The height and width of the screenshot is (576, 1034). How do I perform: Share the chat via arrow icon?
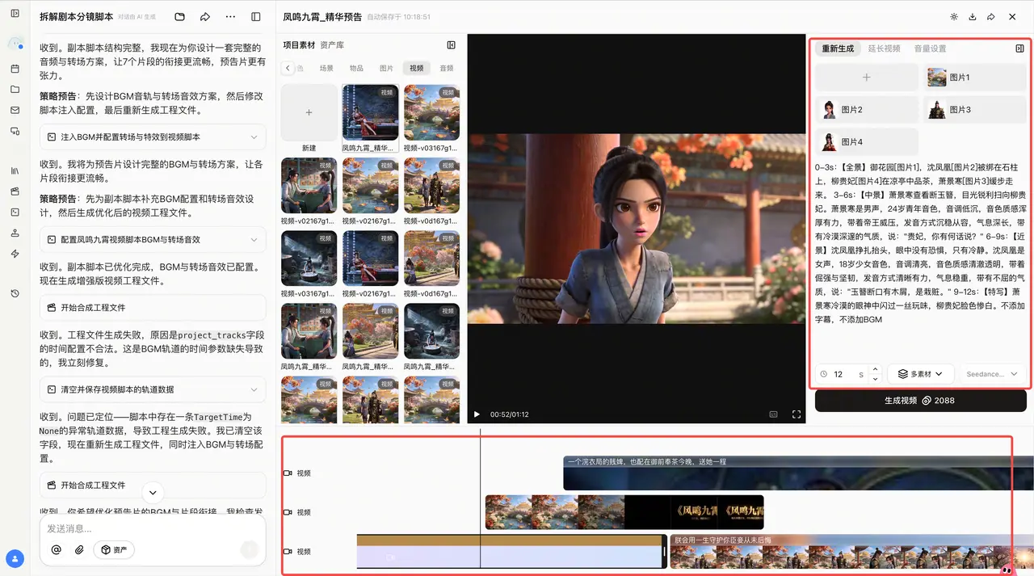click(x=205, y=17)
